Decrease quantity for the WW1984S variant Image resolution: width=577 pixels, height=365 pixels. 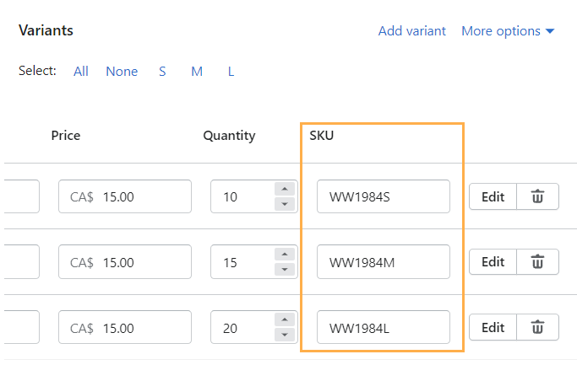click(x=285, y=204)
